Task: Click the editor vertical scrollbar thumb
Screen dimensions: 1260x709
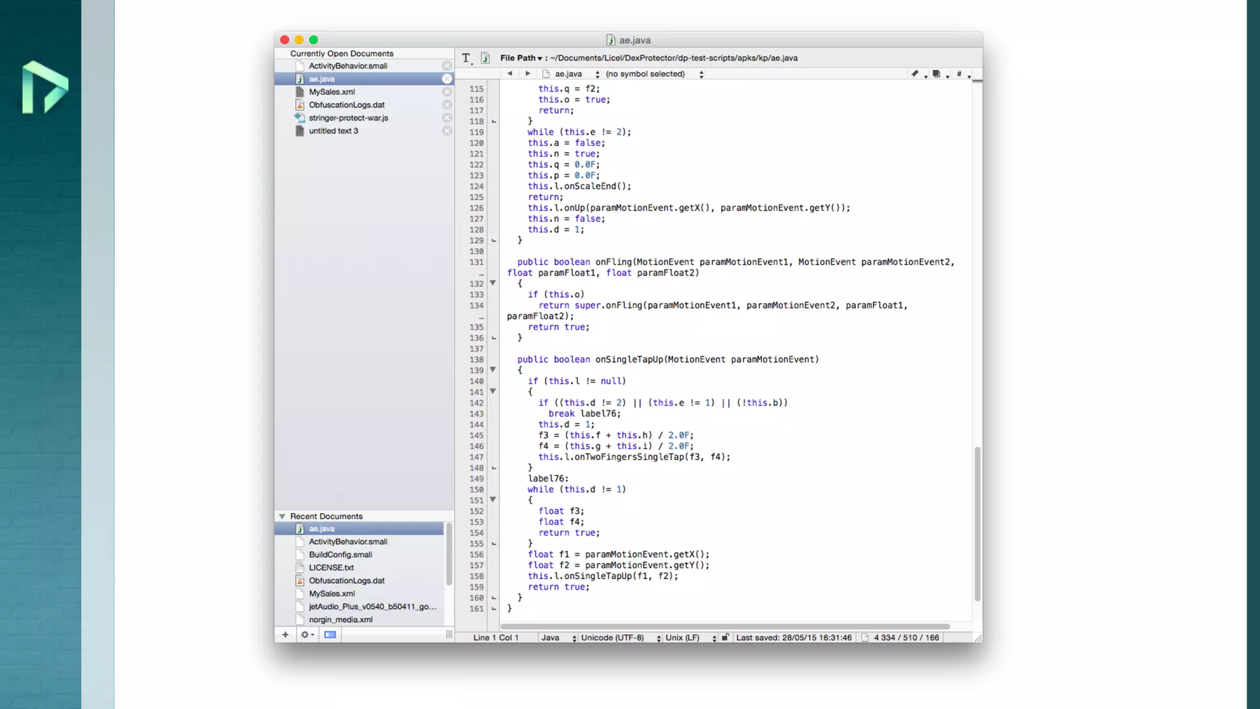Action: 977,523
